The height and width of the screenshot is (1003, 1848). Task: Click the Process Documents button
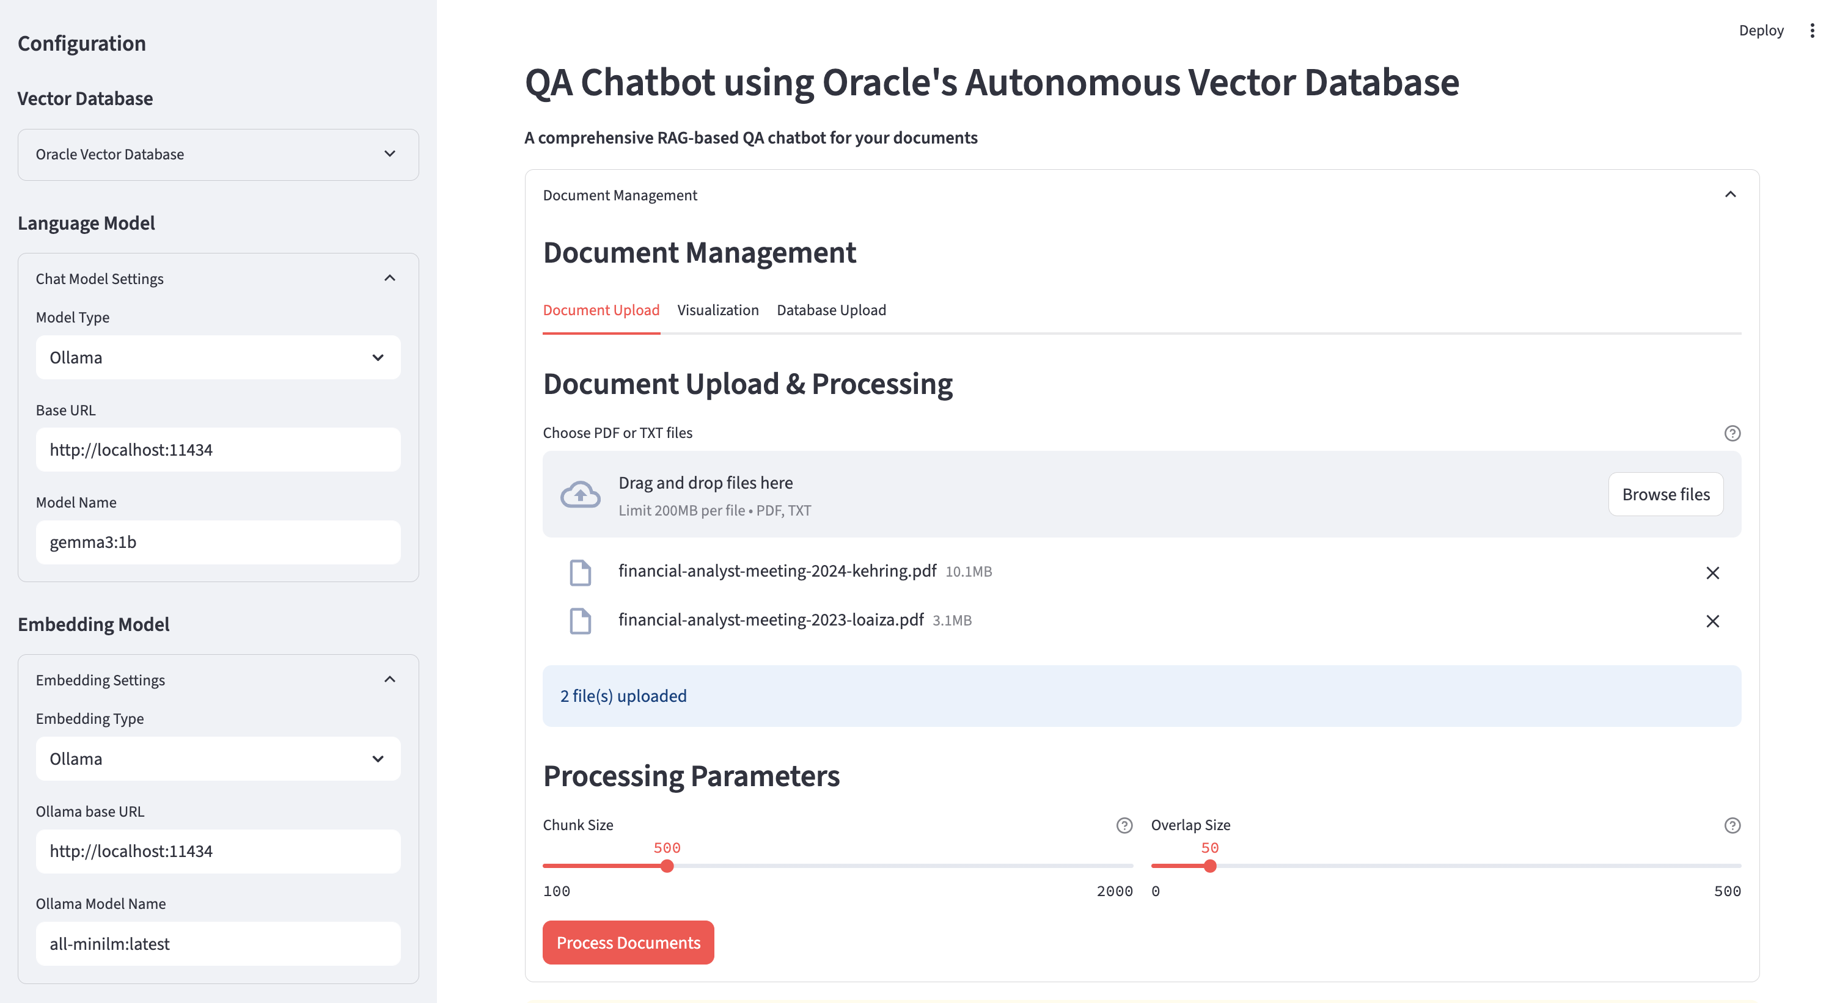pos(628,943)
